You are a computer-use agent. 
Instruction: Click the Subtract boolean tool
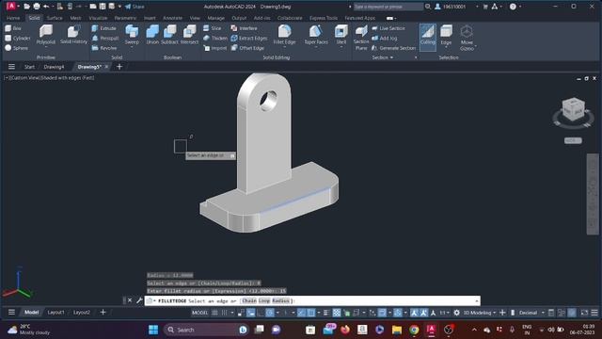[169, 35]
